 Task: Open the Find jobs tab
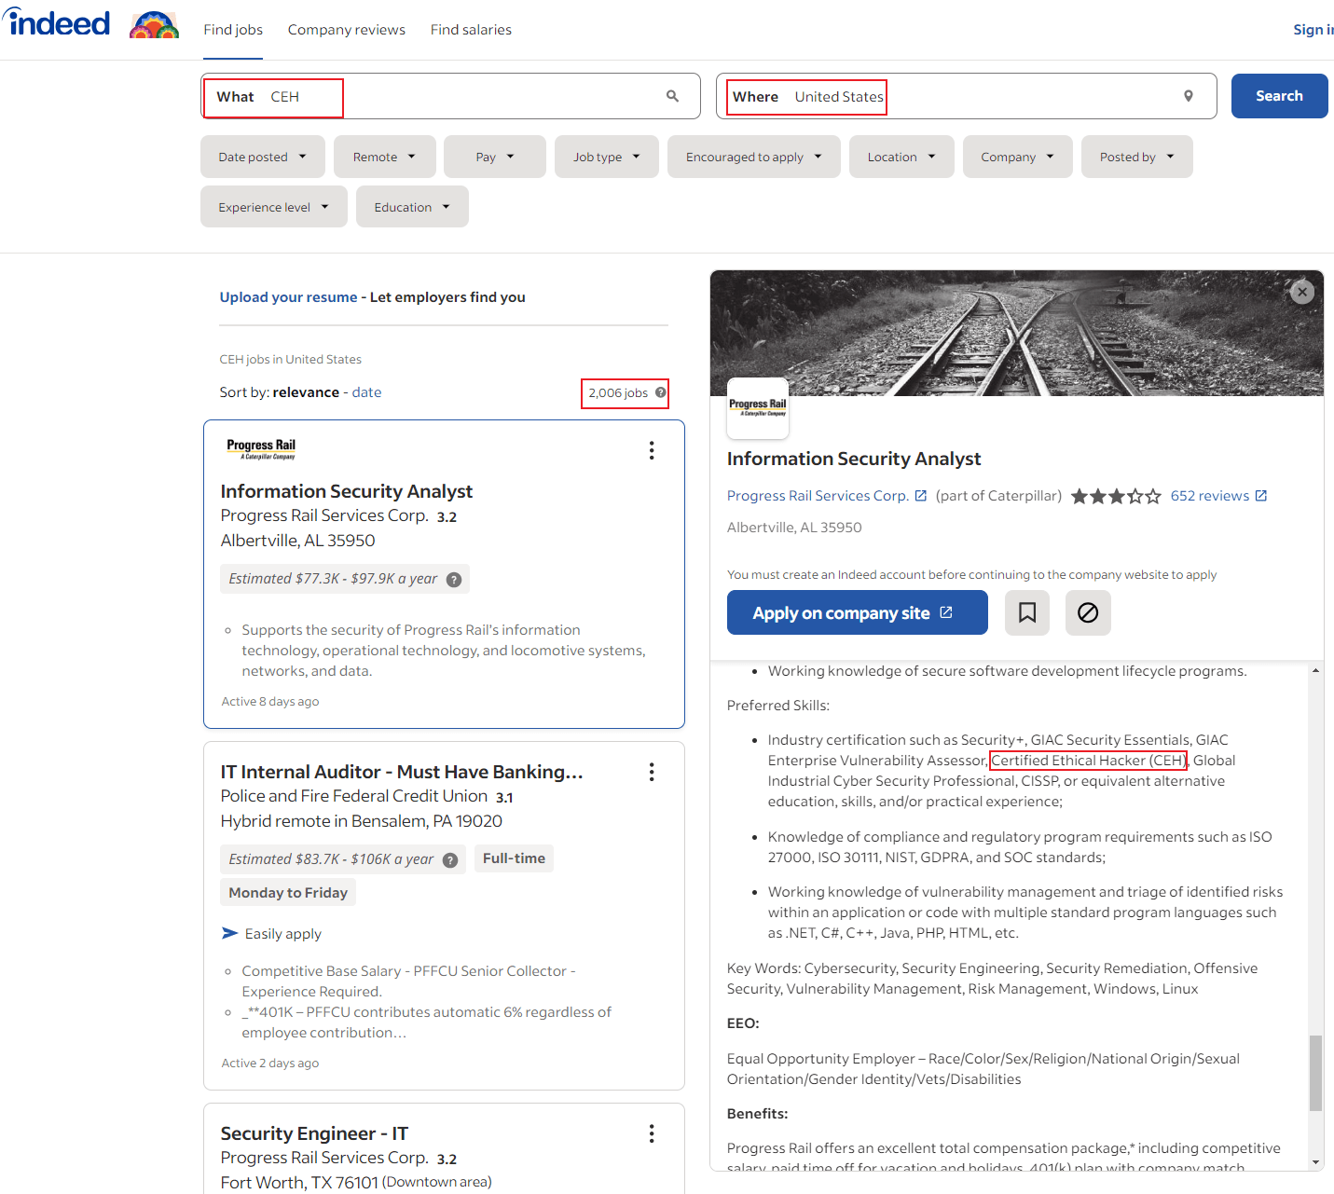point(233,30)
